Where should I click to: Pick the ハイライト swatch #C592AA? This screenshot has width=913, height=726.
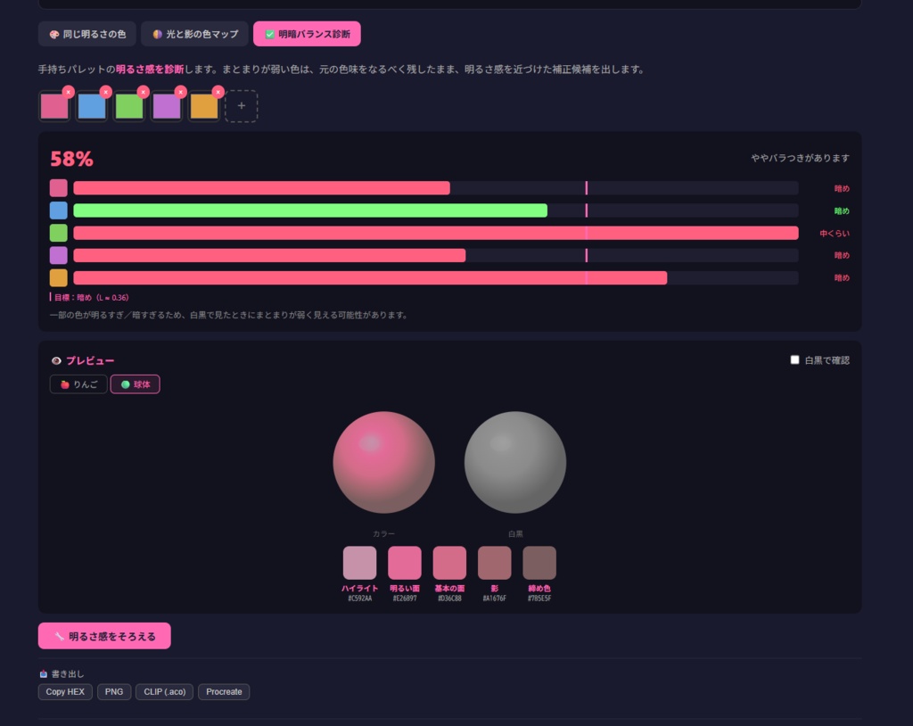point(360,563)
